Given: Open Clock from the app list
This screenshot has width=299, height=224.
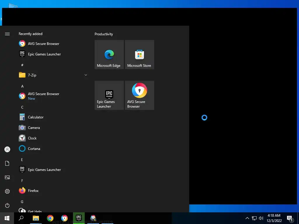Looking at the screenshot, I should point(53,138).
